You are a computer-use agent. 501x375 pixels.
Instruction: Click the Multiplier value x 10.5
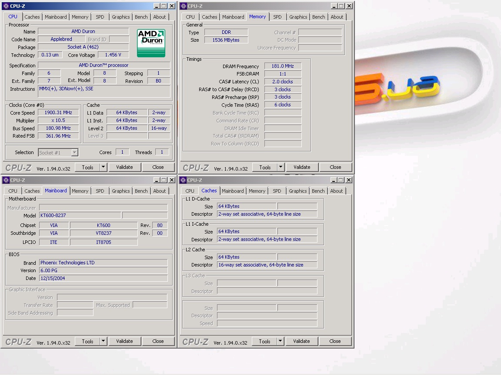coord(58,121)
